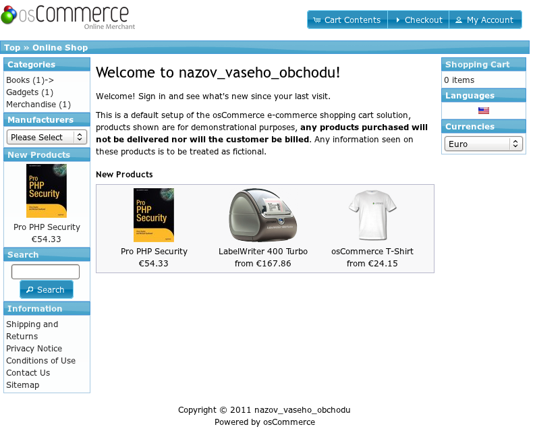Image resolution: width=533 pixels, height=431 pixels.
Task: Click the Search button
Action: [x=47, y=289]
